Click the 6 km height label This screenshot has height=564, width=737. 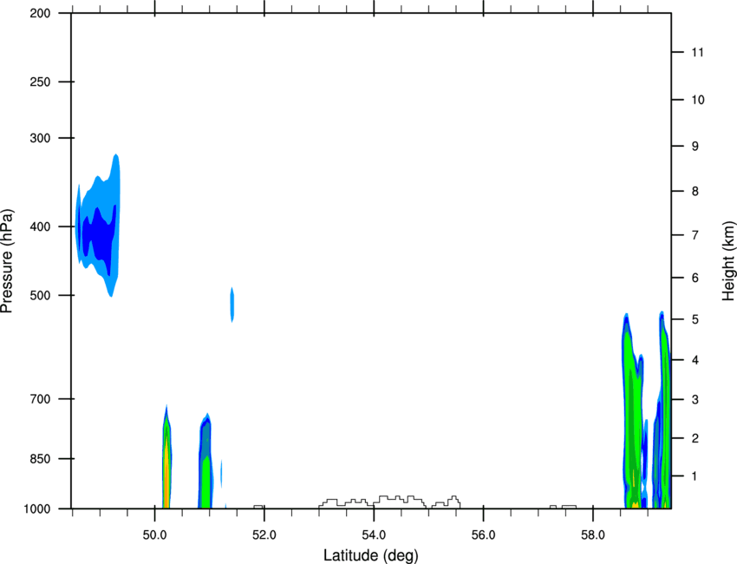[695, 278]
